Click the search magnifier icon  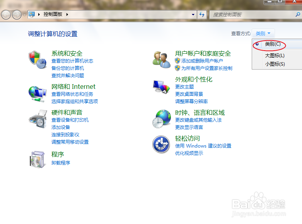coord(298,14)
